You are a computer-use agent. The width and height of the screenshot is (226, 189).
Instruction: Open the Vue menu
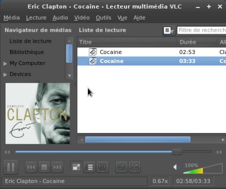pyautogui.click(x=122, y=18)
